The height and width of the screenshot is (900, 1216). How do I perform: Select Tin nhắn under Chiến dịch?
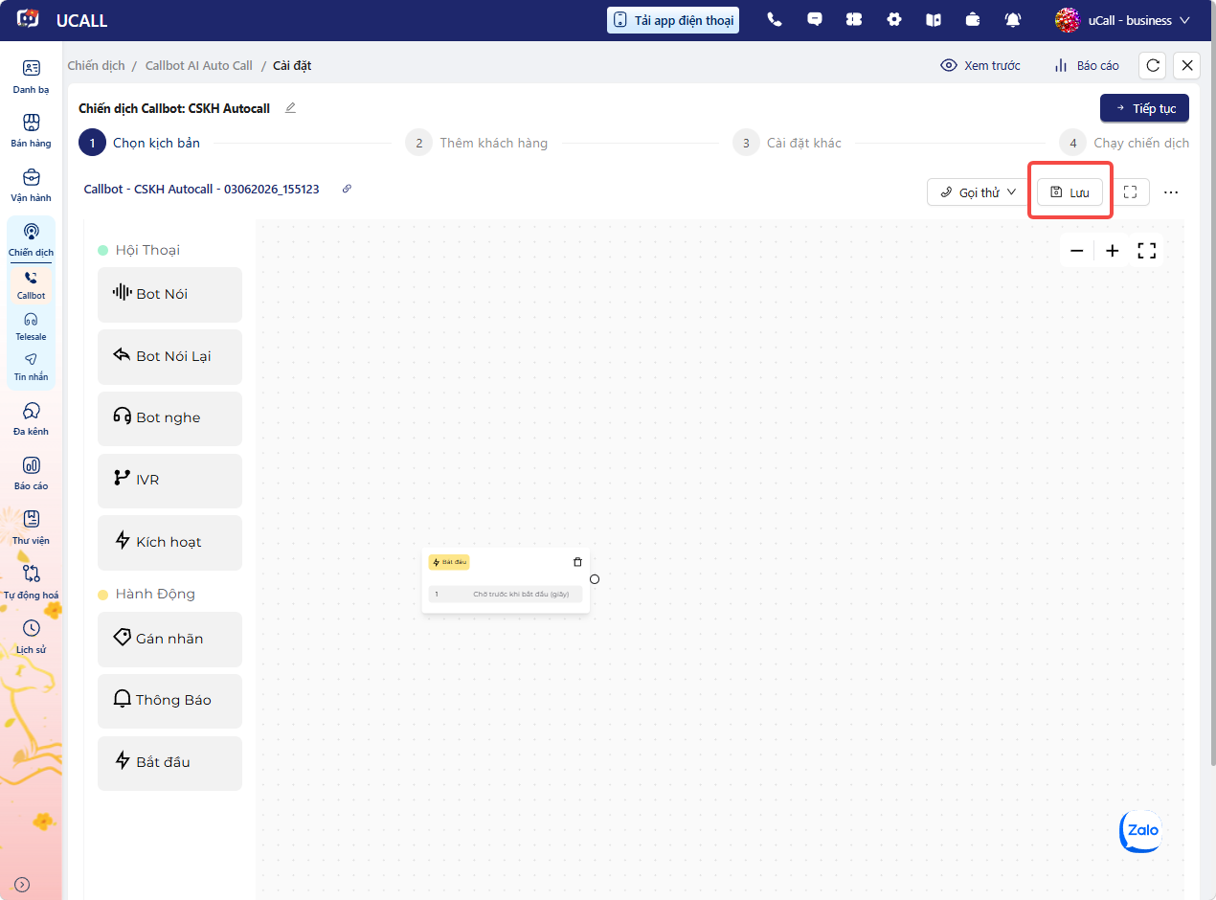pyautogui.click(x=31, y=367)
